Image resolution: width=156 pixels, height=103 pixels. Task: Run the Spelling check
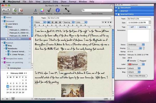pos(49,10)
